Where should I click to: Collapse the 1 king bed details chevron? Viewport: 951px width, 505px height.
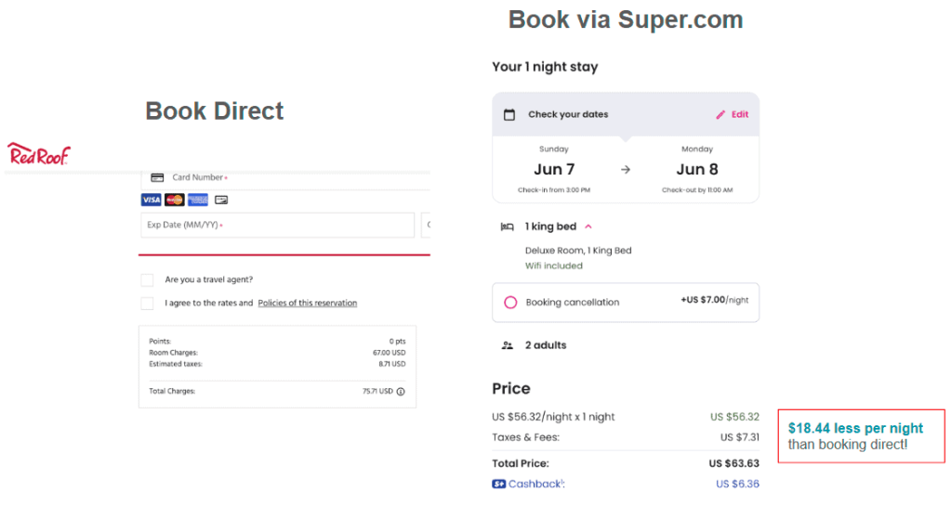tap(588, 227)
